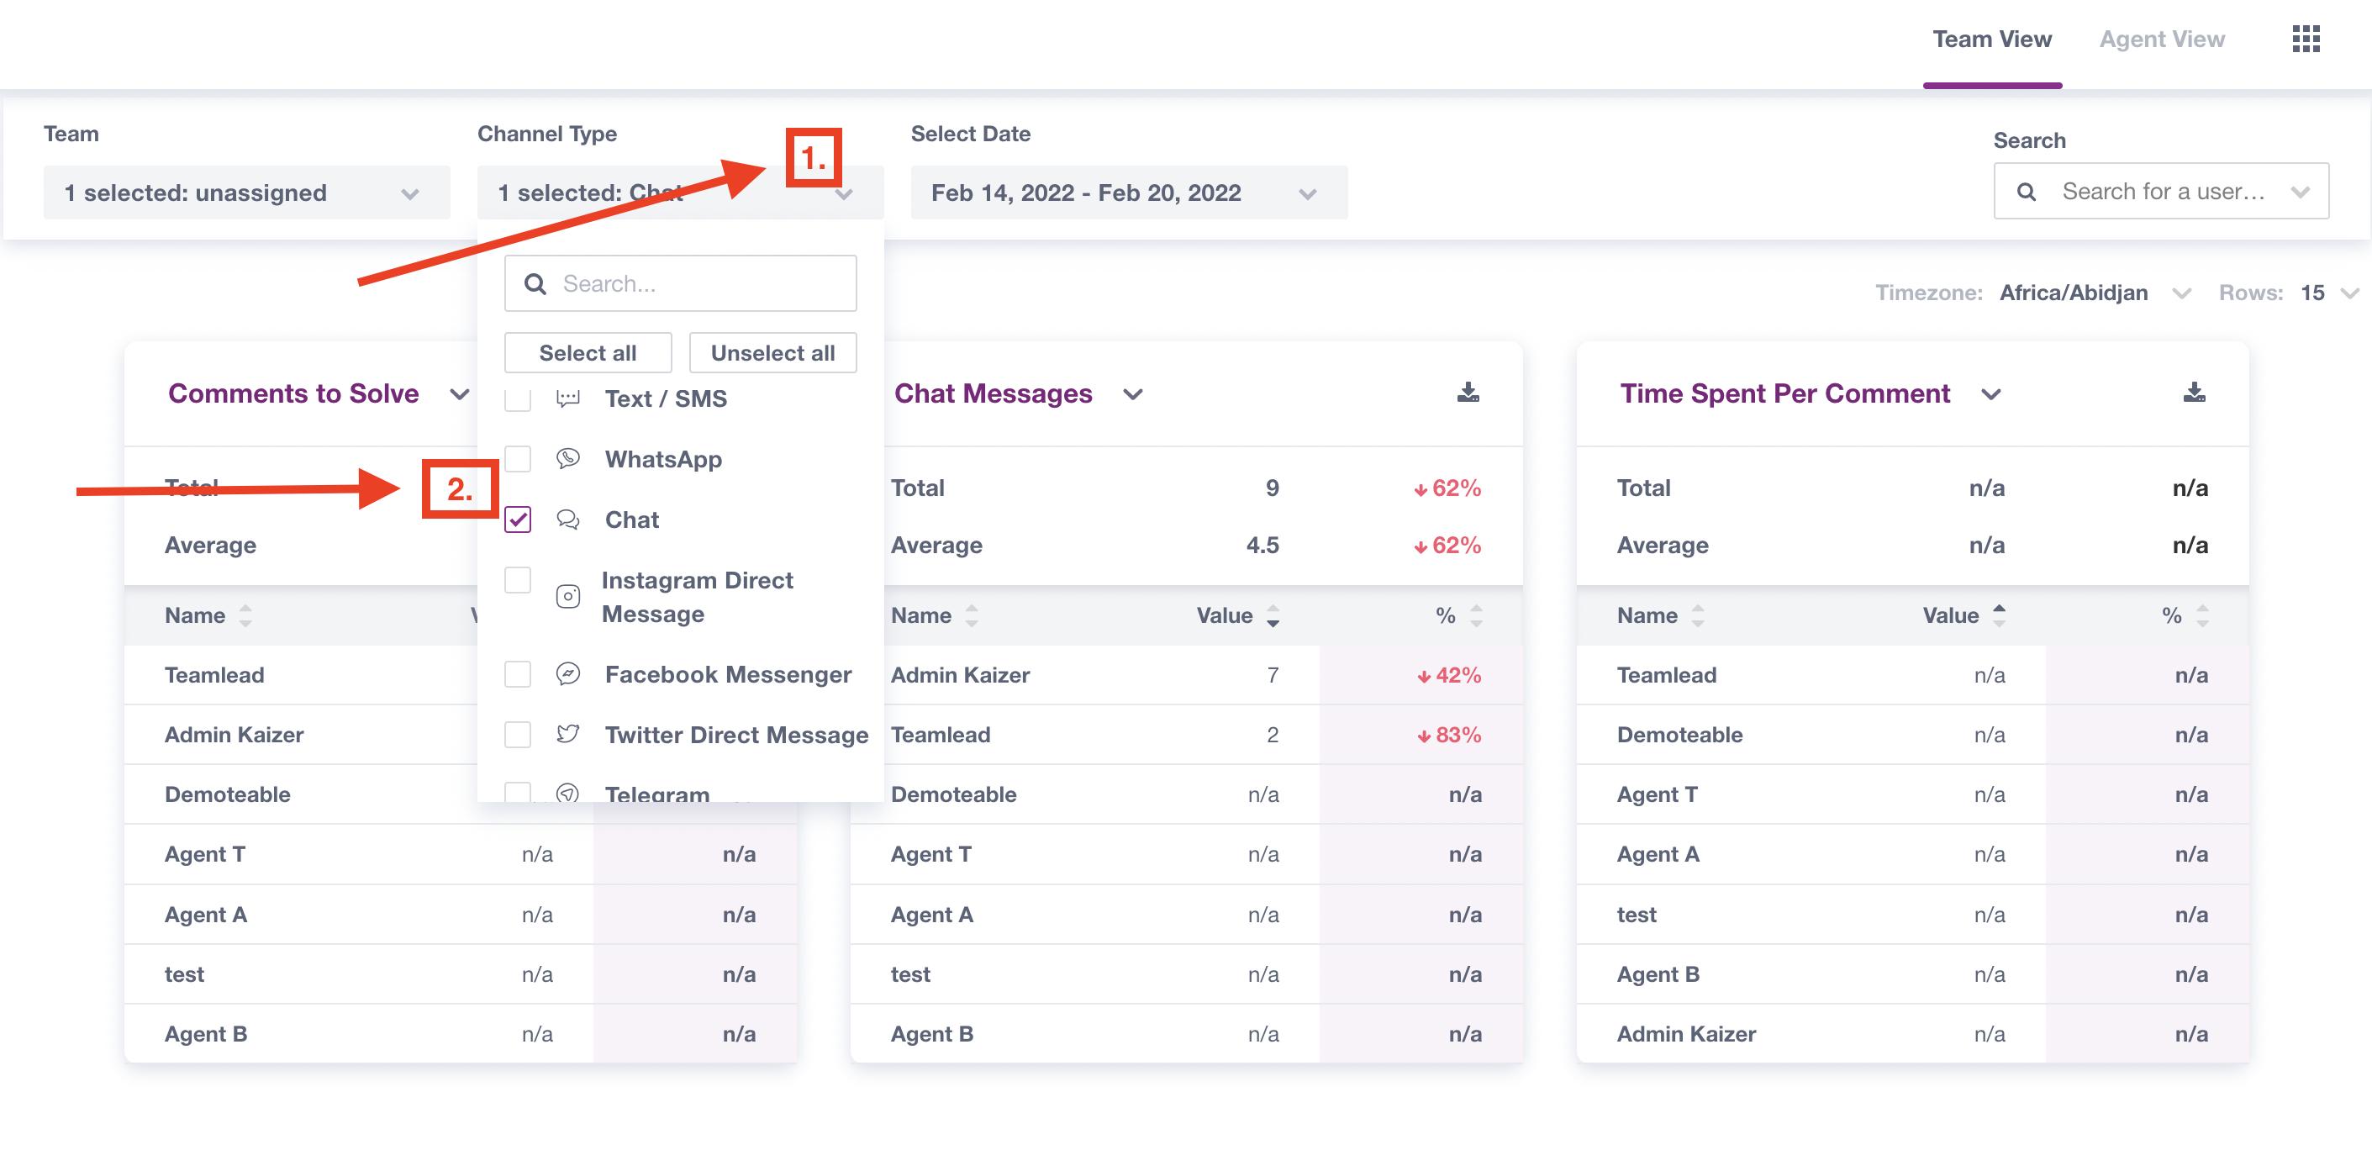The width and height of the screenshot is (2372, 1150).
Task: Sort Time Spent table by Name
Action: [x=1697, y=615]
